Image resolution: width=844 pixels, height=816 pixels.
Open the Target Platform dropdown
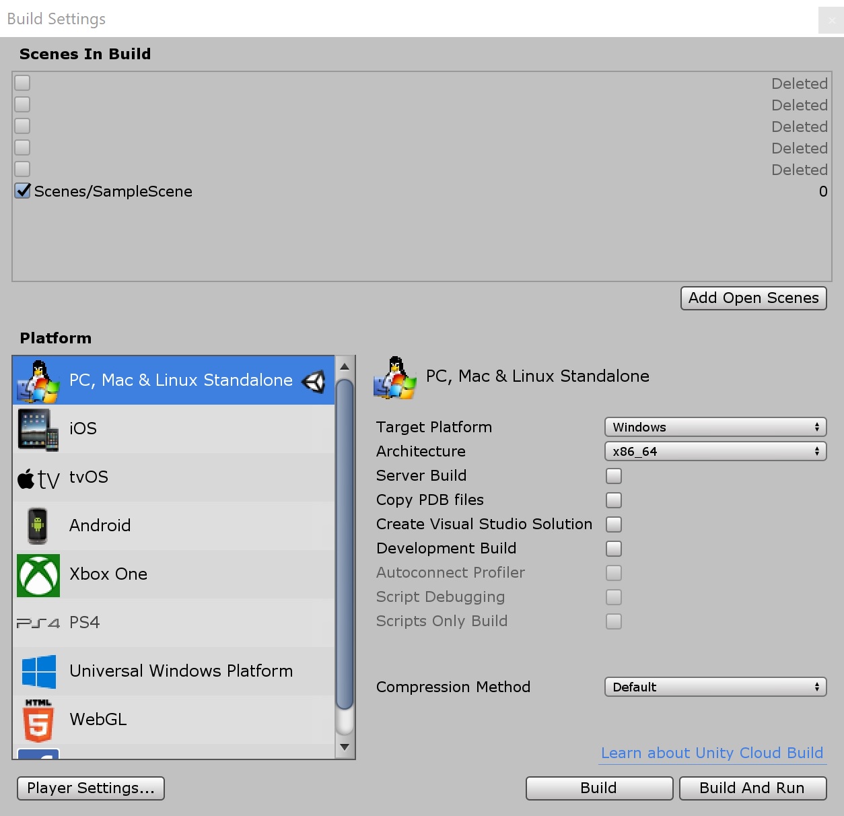(x=715, y=427)
